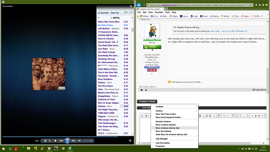Expand the Cortana submenu

click(x=175, y=111)
